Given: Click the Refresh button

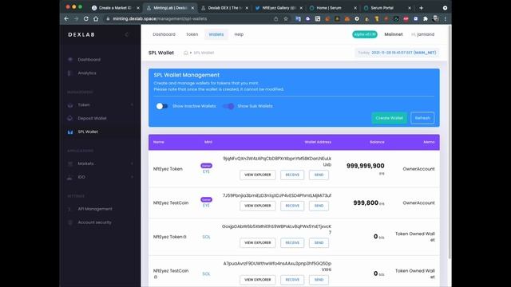Looking at the screenshot, I should click(x=422, y=118).
